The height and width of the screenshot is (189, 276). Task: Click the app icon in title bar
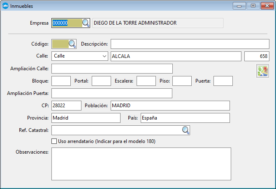point(5,6)
